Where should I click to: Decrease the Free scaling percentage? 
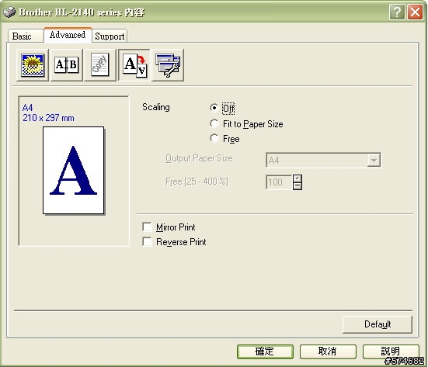click(298, 186)
